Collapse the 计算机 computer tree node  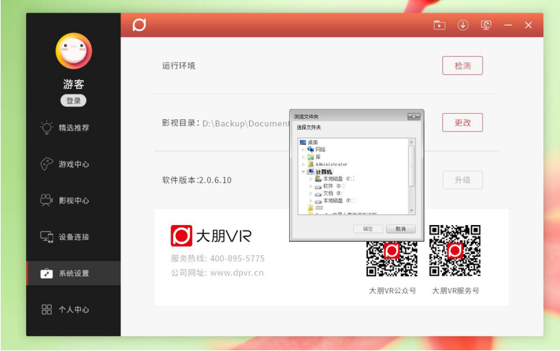(304, 172)
